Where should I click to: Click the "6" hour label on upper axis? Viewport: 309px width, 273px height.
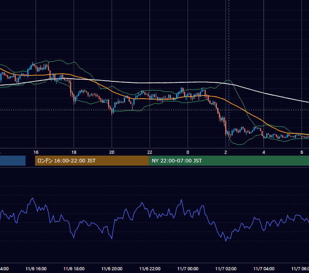click(302, 152)
